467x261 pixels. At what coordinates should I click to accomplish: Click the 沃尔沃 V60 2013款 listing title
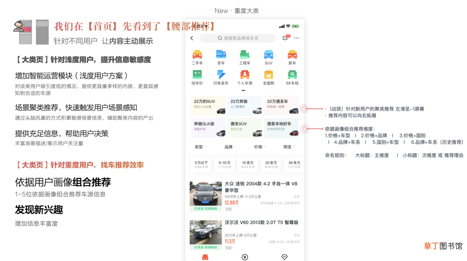(262, 222)
